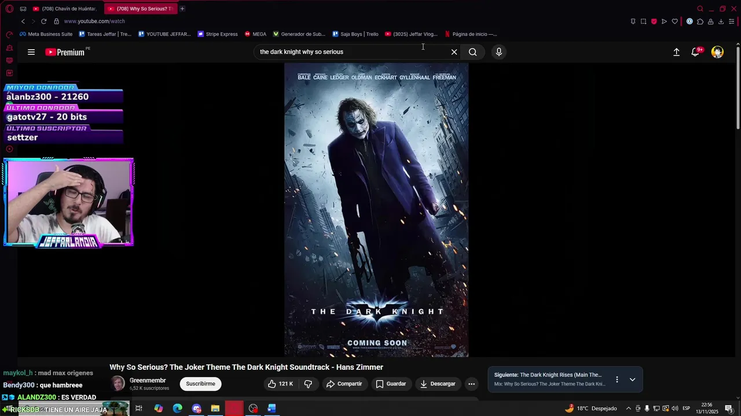Clear the search text with X
Viewport: 741px width, 416px height.
coord(454,52)
